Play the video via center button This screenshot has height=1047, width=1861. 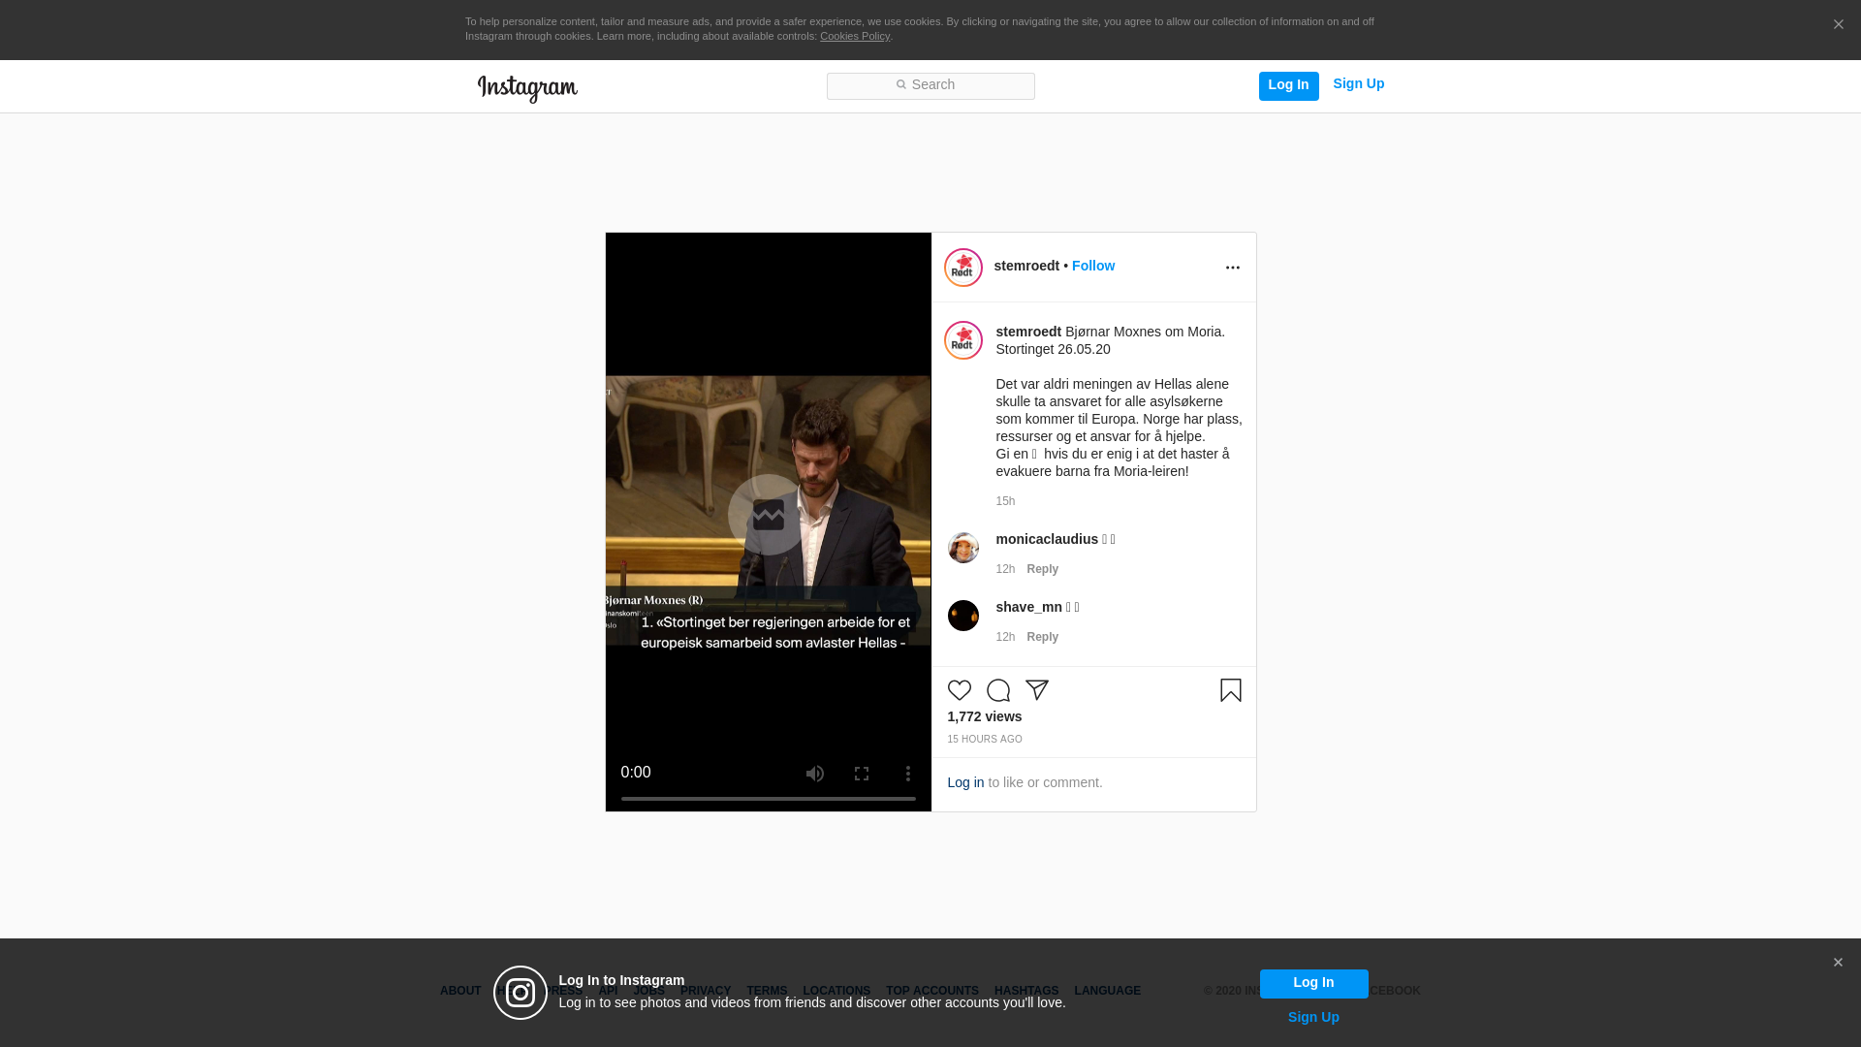click(x=768, y=515)
